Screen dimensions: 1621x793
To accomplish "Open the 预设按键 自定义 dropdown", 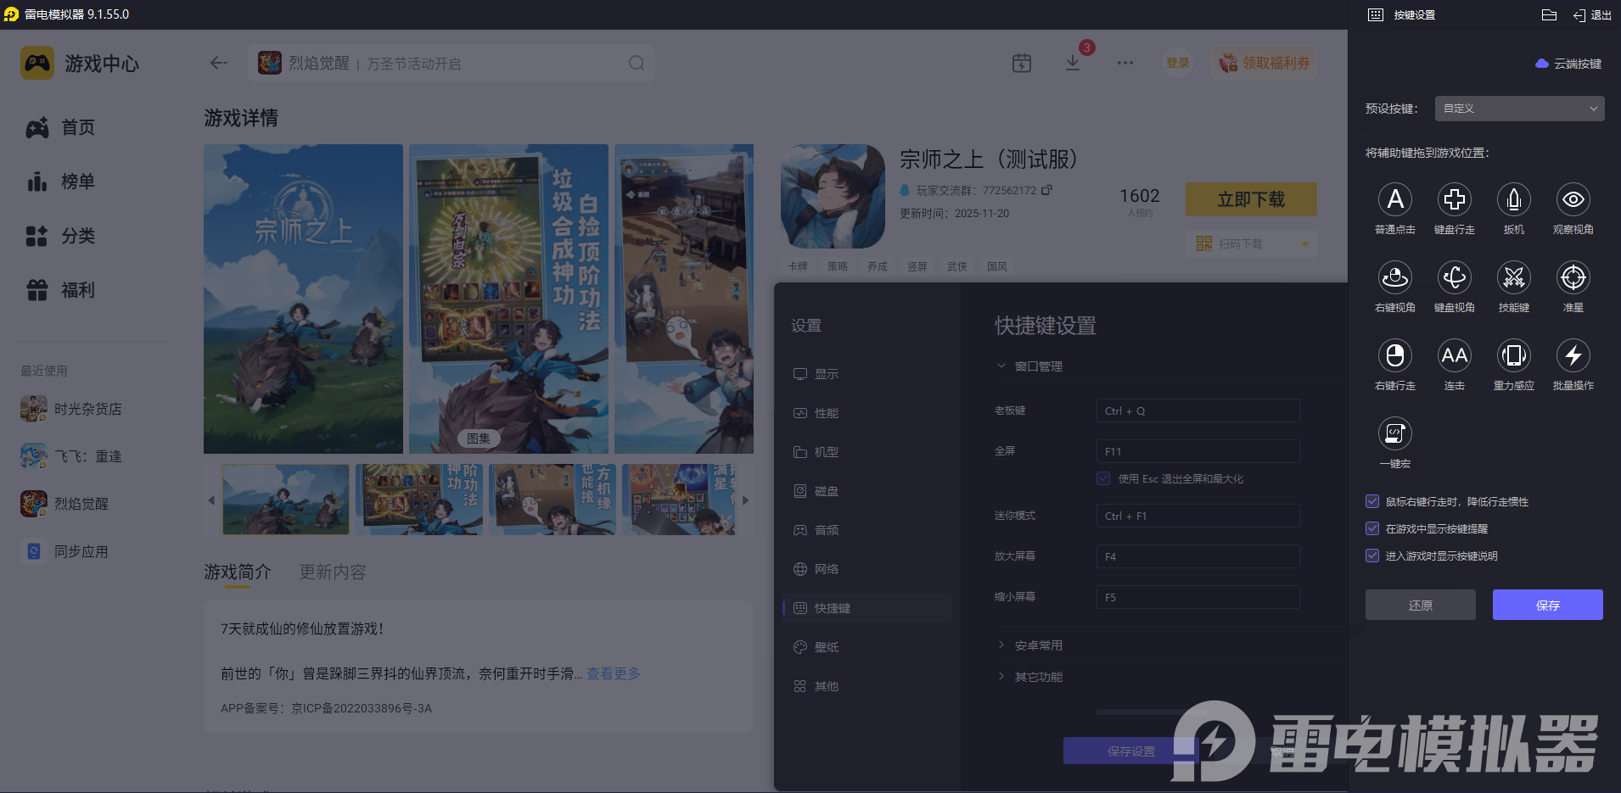I will point(1517,108).
